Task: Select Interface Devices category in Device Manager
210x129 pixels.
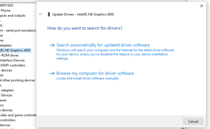Action: click(12, 60)
